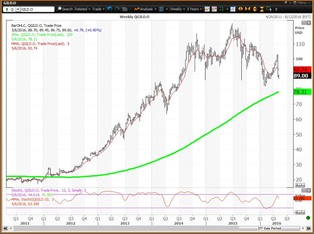The image size is (314, 234).
Task: Click the horizontal expand arrows icon
Action: pos(240,9)
